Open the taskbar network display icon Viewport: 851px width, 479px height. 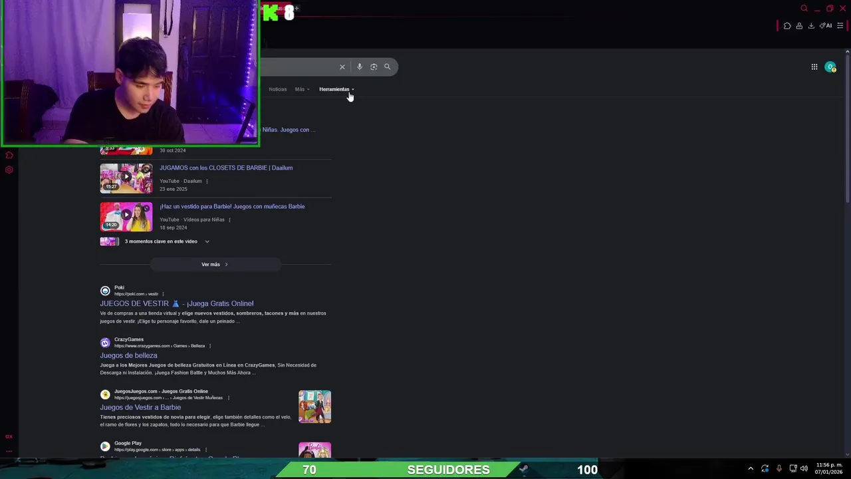click(x=792, y=469)
